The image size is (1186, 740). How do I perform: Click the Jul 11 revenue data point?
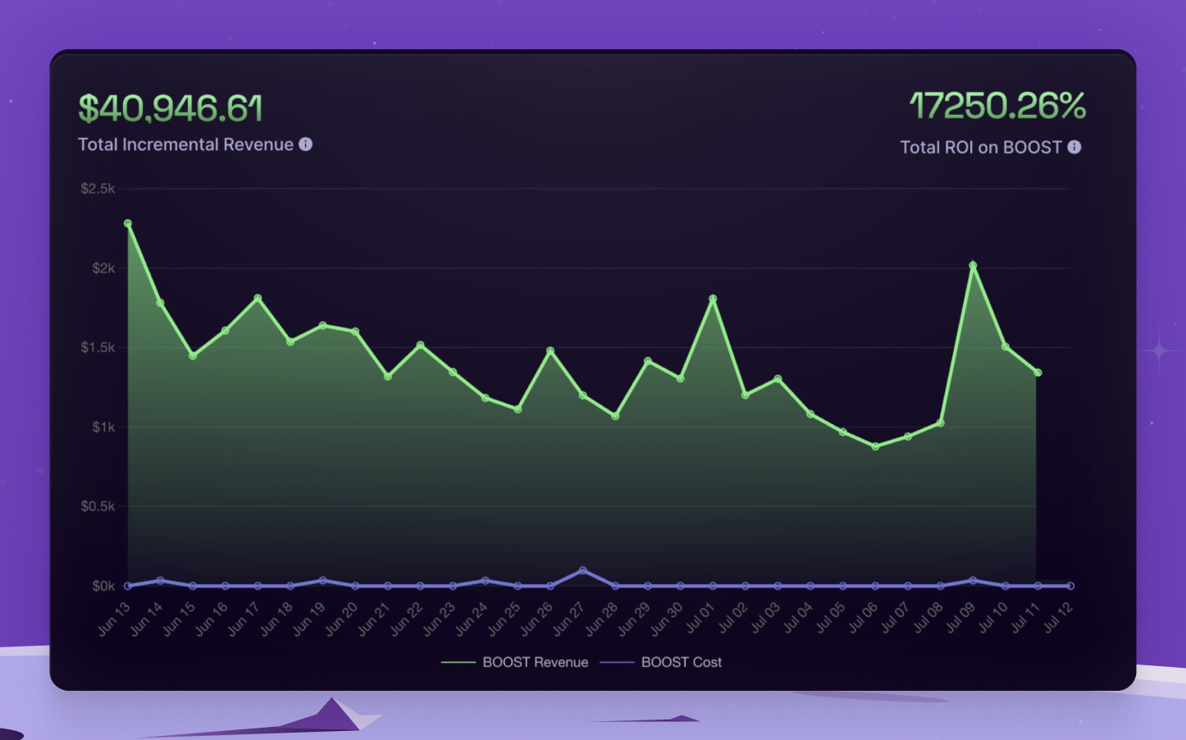click(1038, 372)
